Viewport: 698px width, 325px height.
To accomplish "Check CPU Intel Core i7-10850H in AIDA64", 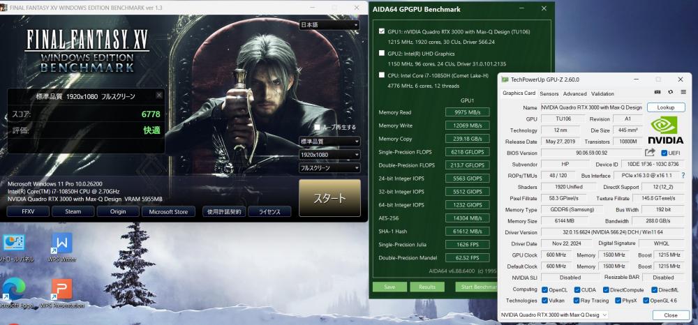I will (x=382, y=75).
